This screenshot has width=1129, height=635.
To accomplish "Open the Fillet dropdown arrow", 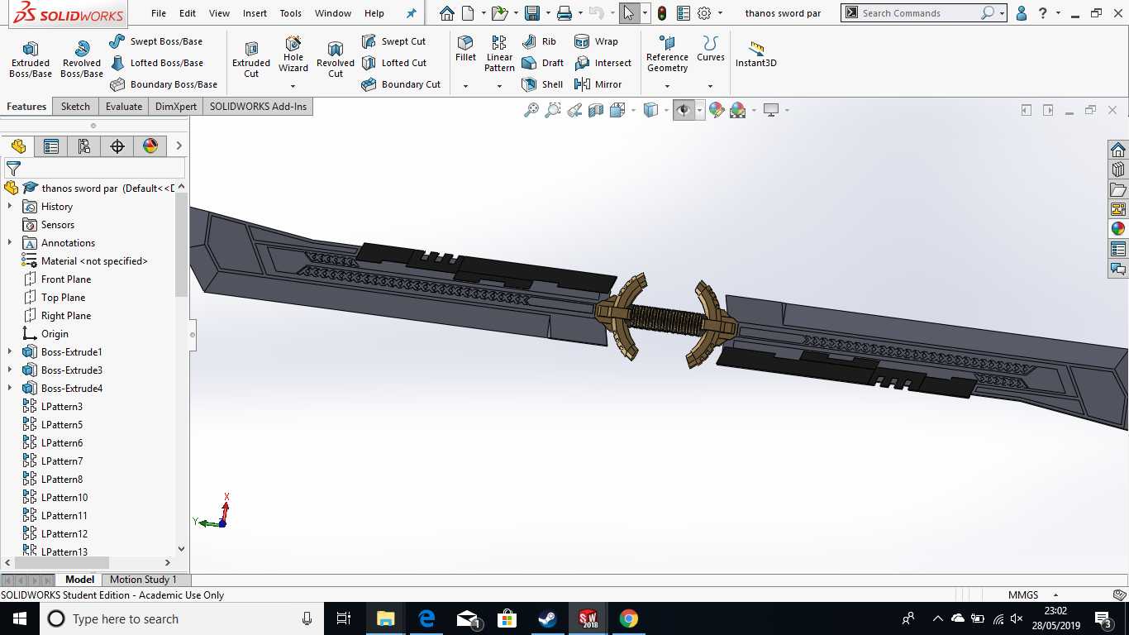I will coord(465,86).
